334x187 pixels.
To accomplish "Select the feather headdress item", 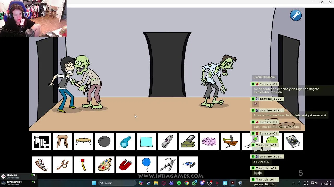I will coord(42,165).
